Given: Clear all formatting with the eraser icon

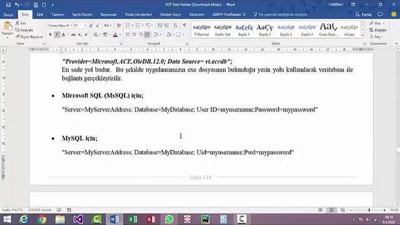Looking at the screenshot, I should 119,26.
